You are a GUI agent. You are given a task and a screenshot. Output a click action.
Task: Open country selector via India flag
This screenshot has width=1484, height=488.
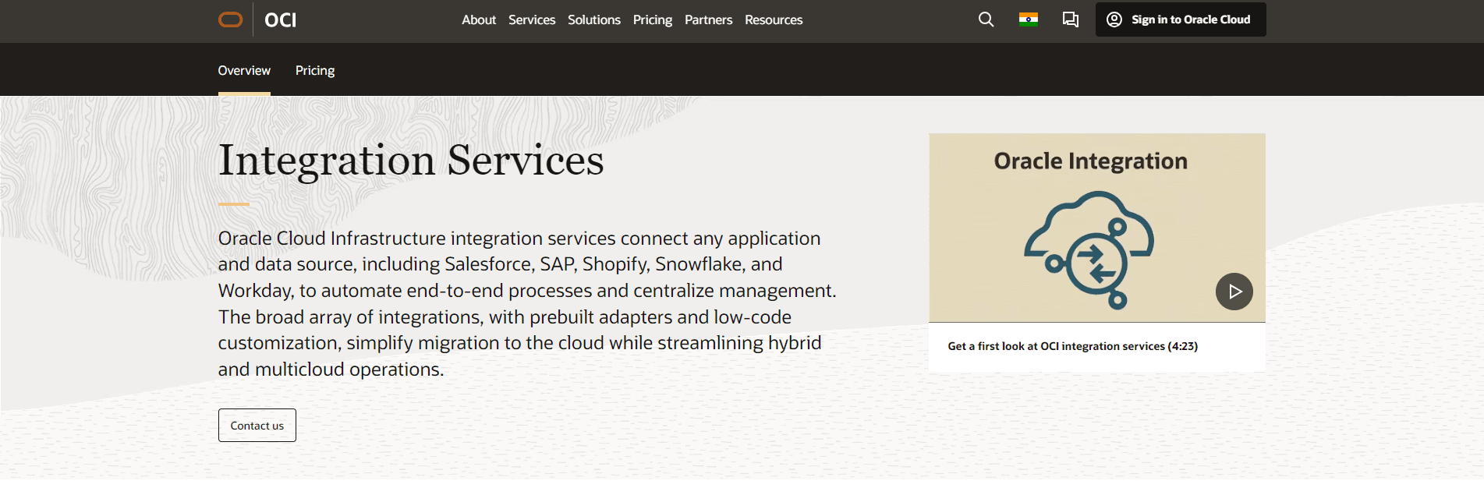[x=1028, y=19]
